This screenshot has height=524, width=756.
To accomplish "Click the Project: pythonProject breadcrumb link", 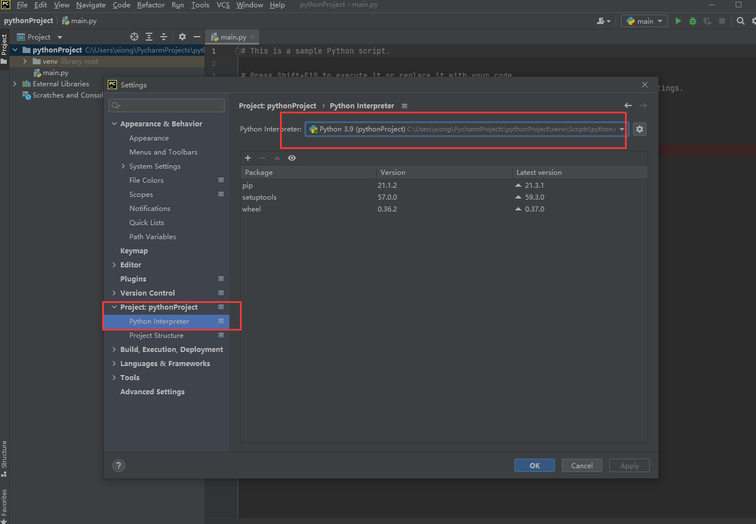I will click(277, 106).
